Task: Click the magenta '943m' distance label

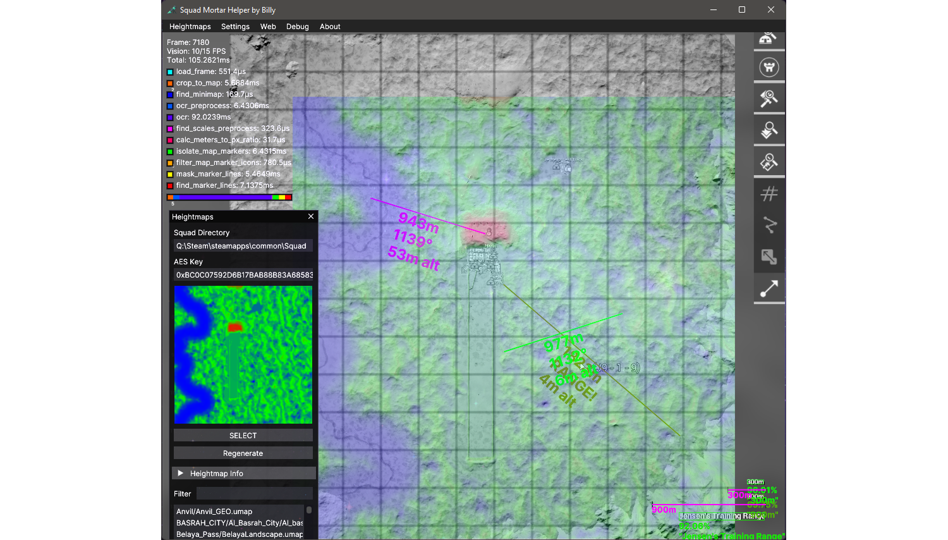Action: (x=418, y=223)
